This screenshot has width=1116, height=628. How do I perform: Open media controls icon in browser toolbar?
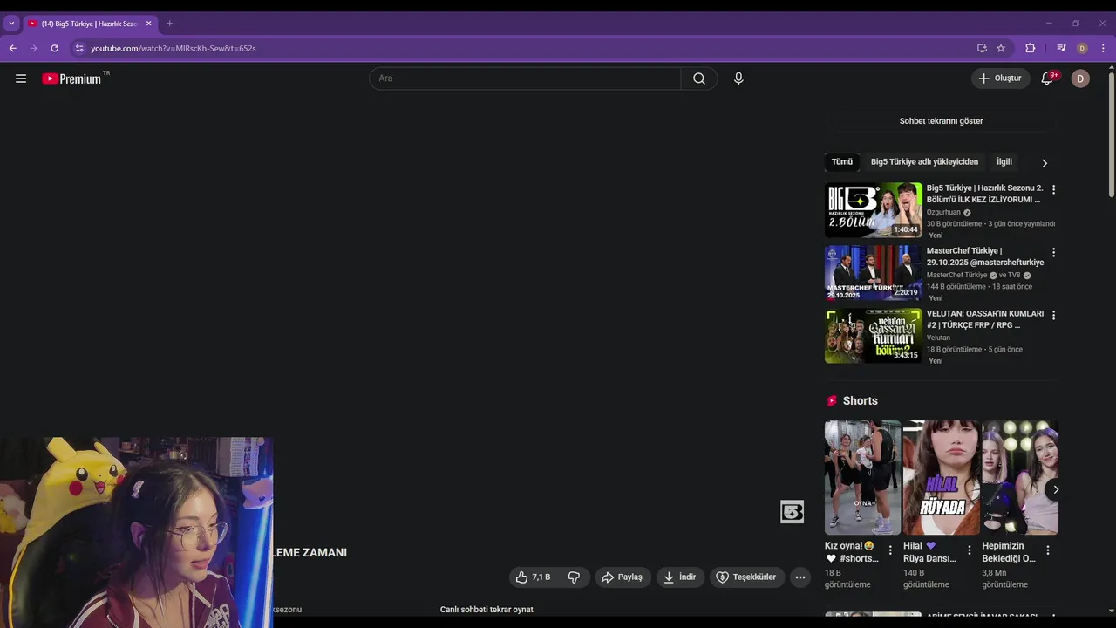pos(1061,48)
